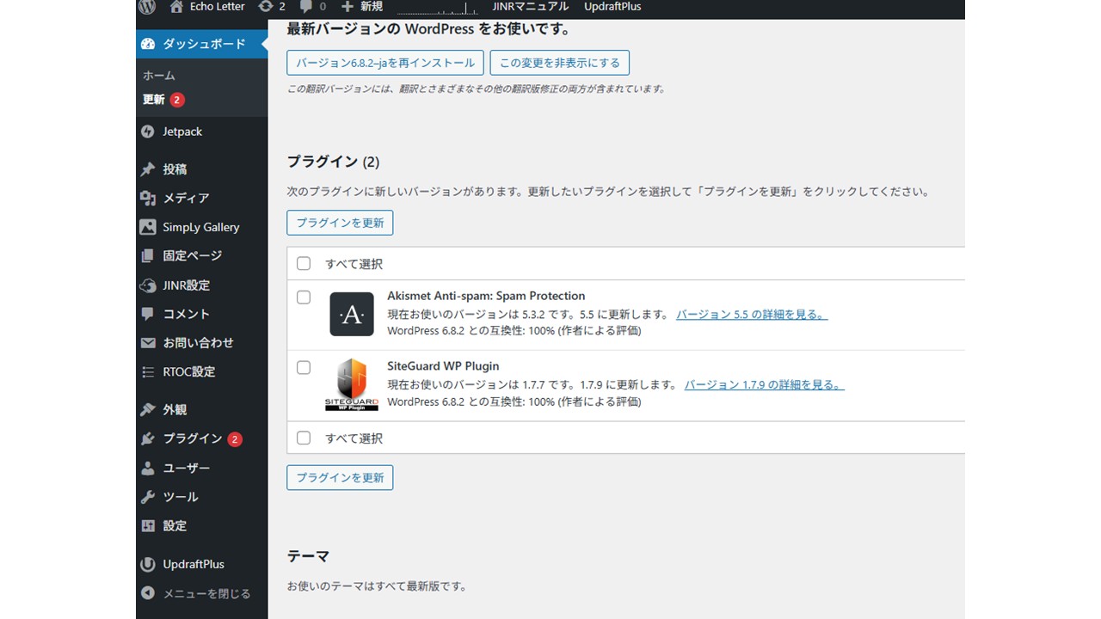Check the Akismet Anti-spam plugin checkbox

[x=304, y=297]
